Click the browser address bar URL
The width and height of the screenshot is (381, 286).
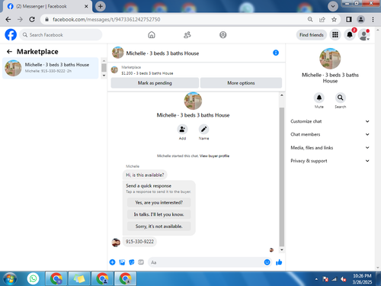[x=107, y=19]
